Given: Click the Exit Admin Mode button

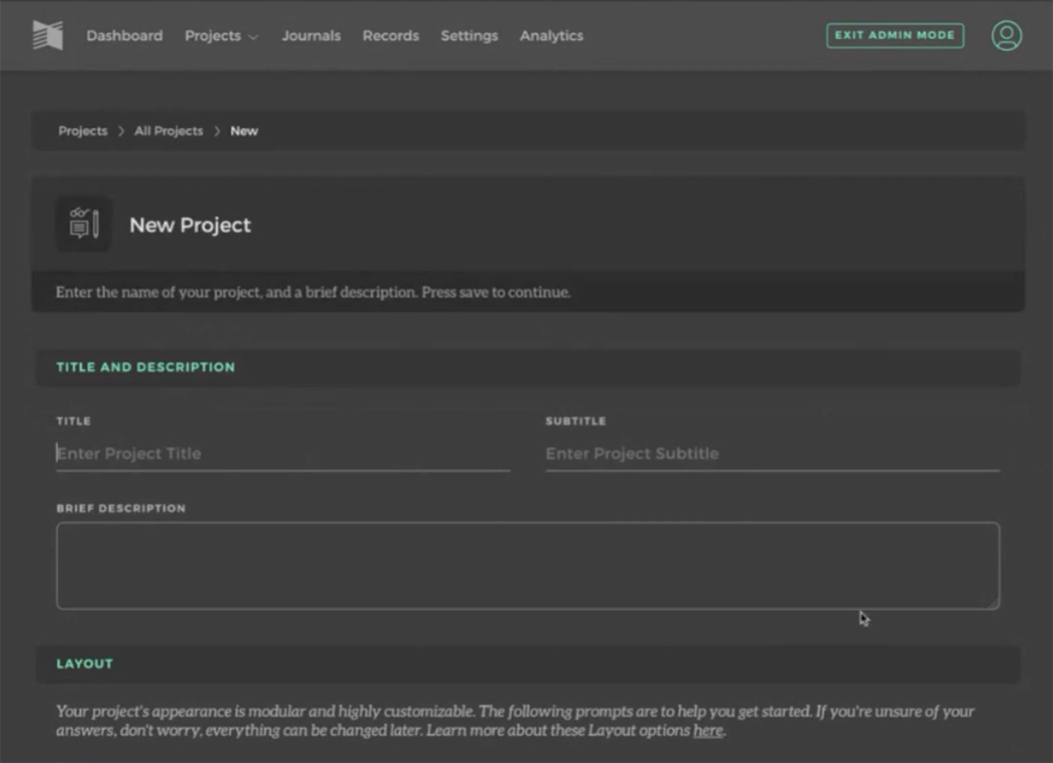Looking at the screenshot, I should [895, 35].
